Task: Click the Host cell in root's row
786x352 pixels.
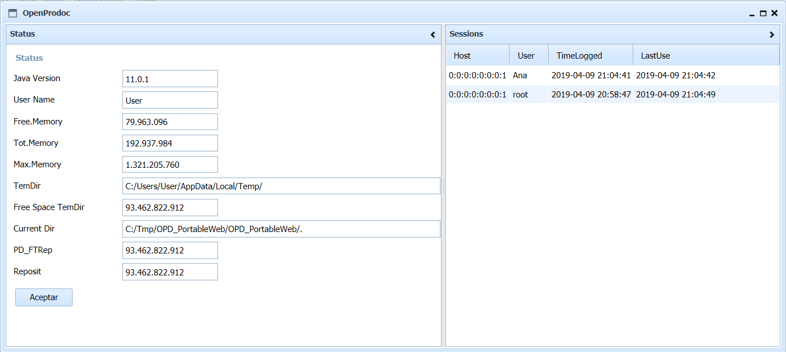Action: click(x=478, y=95)
